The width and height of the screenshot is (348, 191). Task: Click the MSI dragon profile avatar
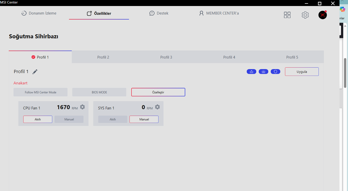coord(322,15)
